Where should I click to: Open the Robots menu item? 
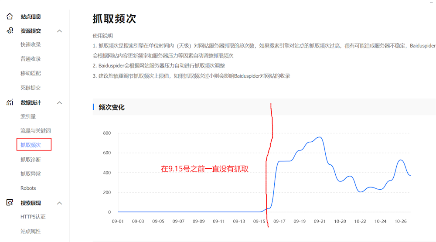click(28, 188)
